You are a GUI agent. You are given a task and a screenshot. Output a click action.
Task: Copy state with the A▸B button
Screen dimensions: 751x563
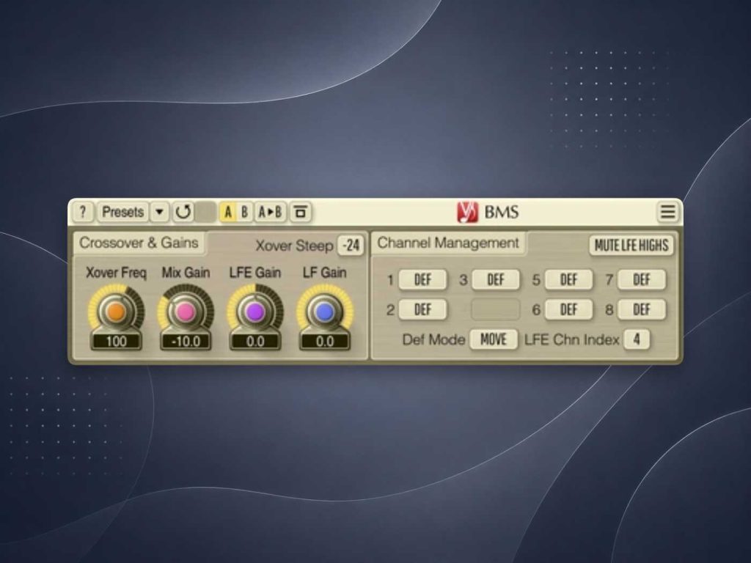[x=270, y=212]
